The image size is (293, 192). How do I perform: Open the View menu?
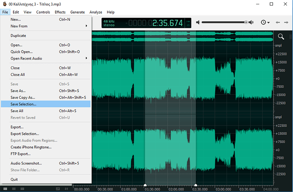click(27, 12)
